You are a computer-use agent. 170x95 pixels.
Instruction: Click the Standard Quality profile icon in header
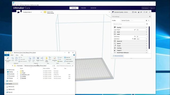[113, 12]
